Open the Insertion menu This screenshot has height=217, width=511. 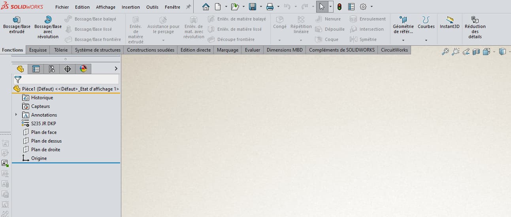130,7
